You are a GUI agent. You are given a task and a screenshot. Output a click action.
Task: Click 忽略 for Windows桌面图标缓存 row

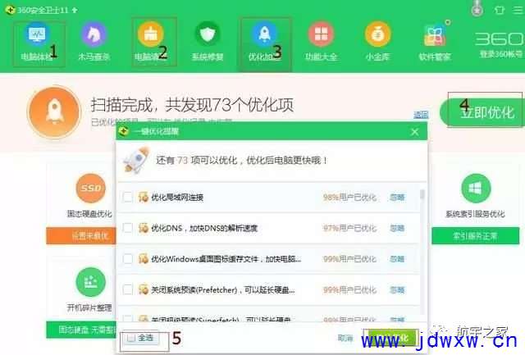click(397, 259)
